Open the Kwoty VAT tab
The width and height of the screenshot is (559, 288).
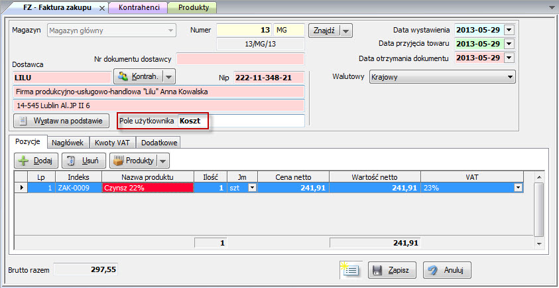click(x=113, y=142)
